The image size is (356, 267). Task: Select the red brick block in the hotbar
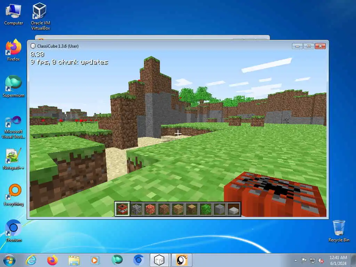tap(150, 209)
